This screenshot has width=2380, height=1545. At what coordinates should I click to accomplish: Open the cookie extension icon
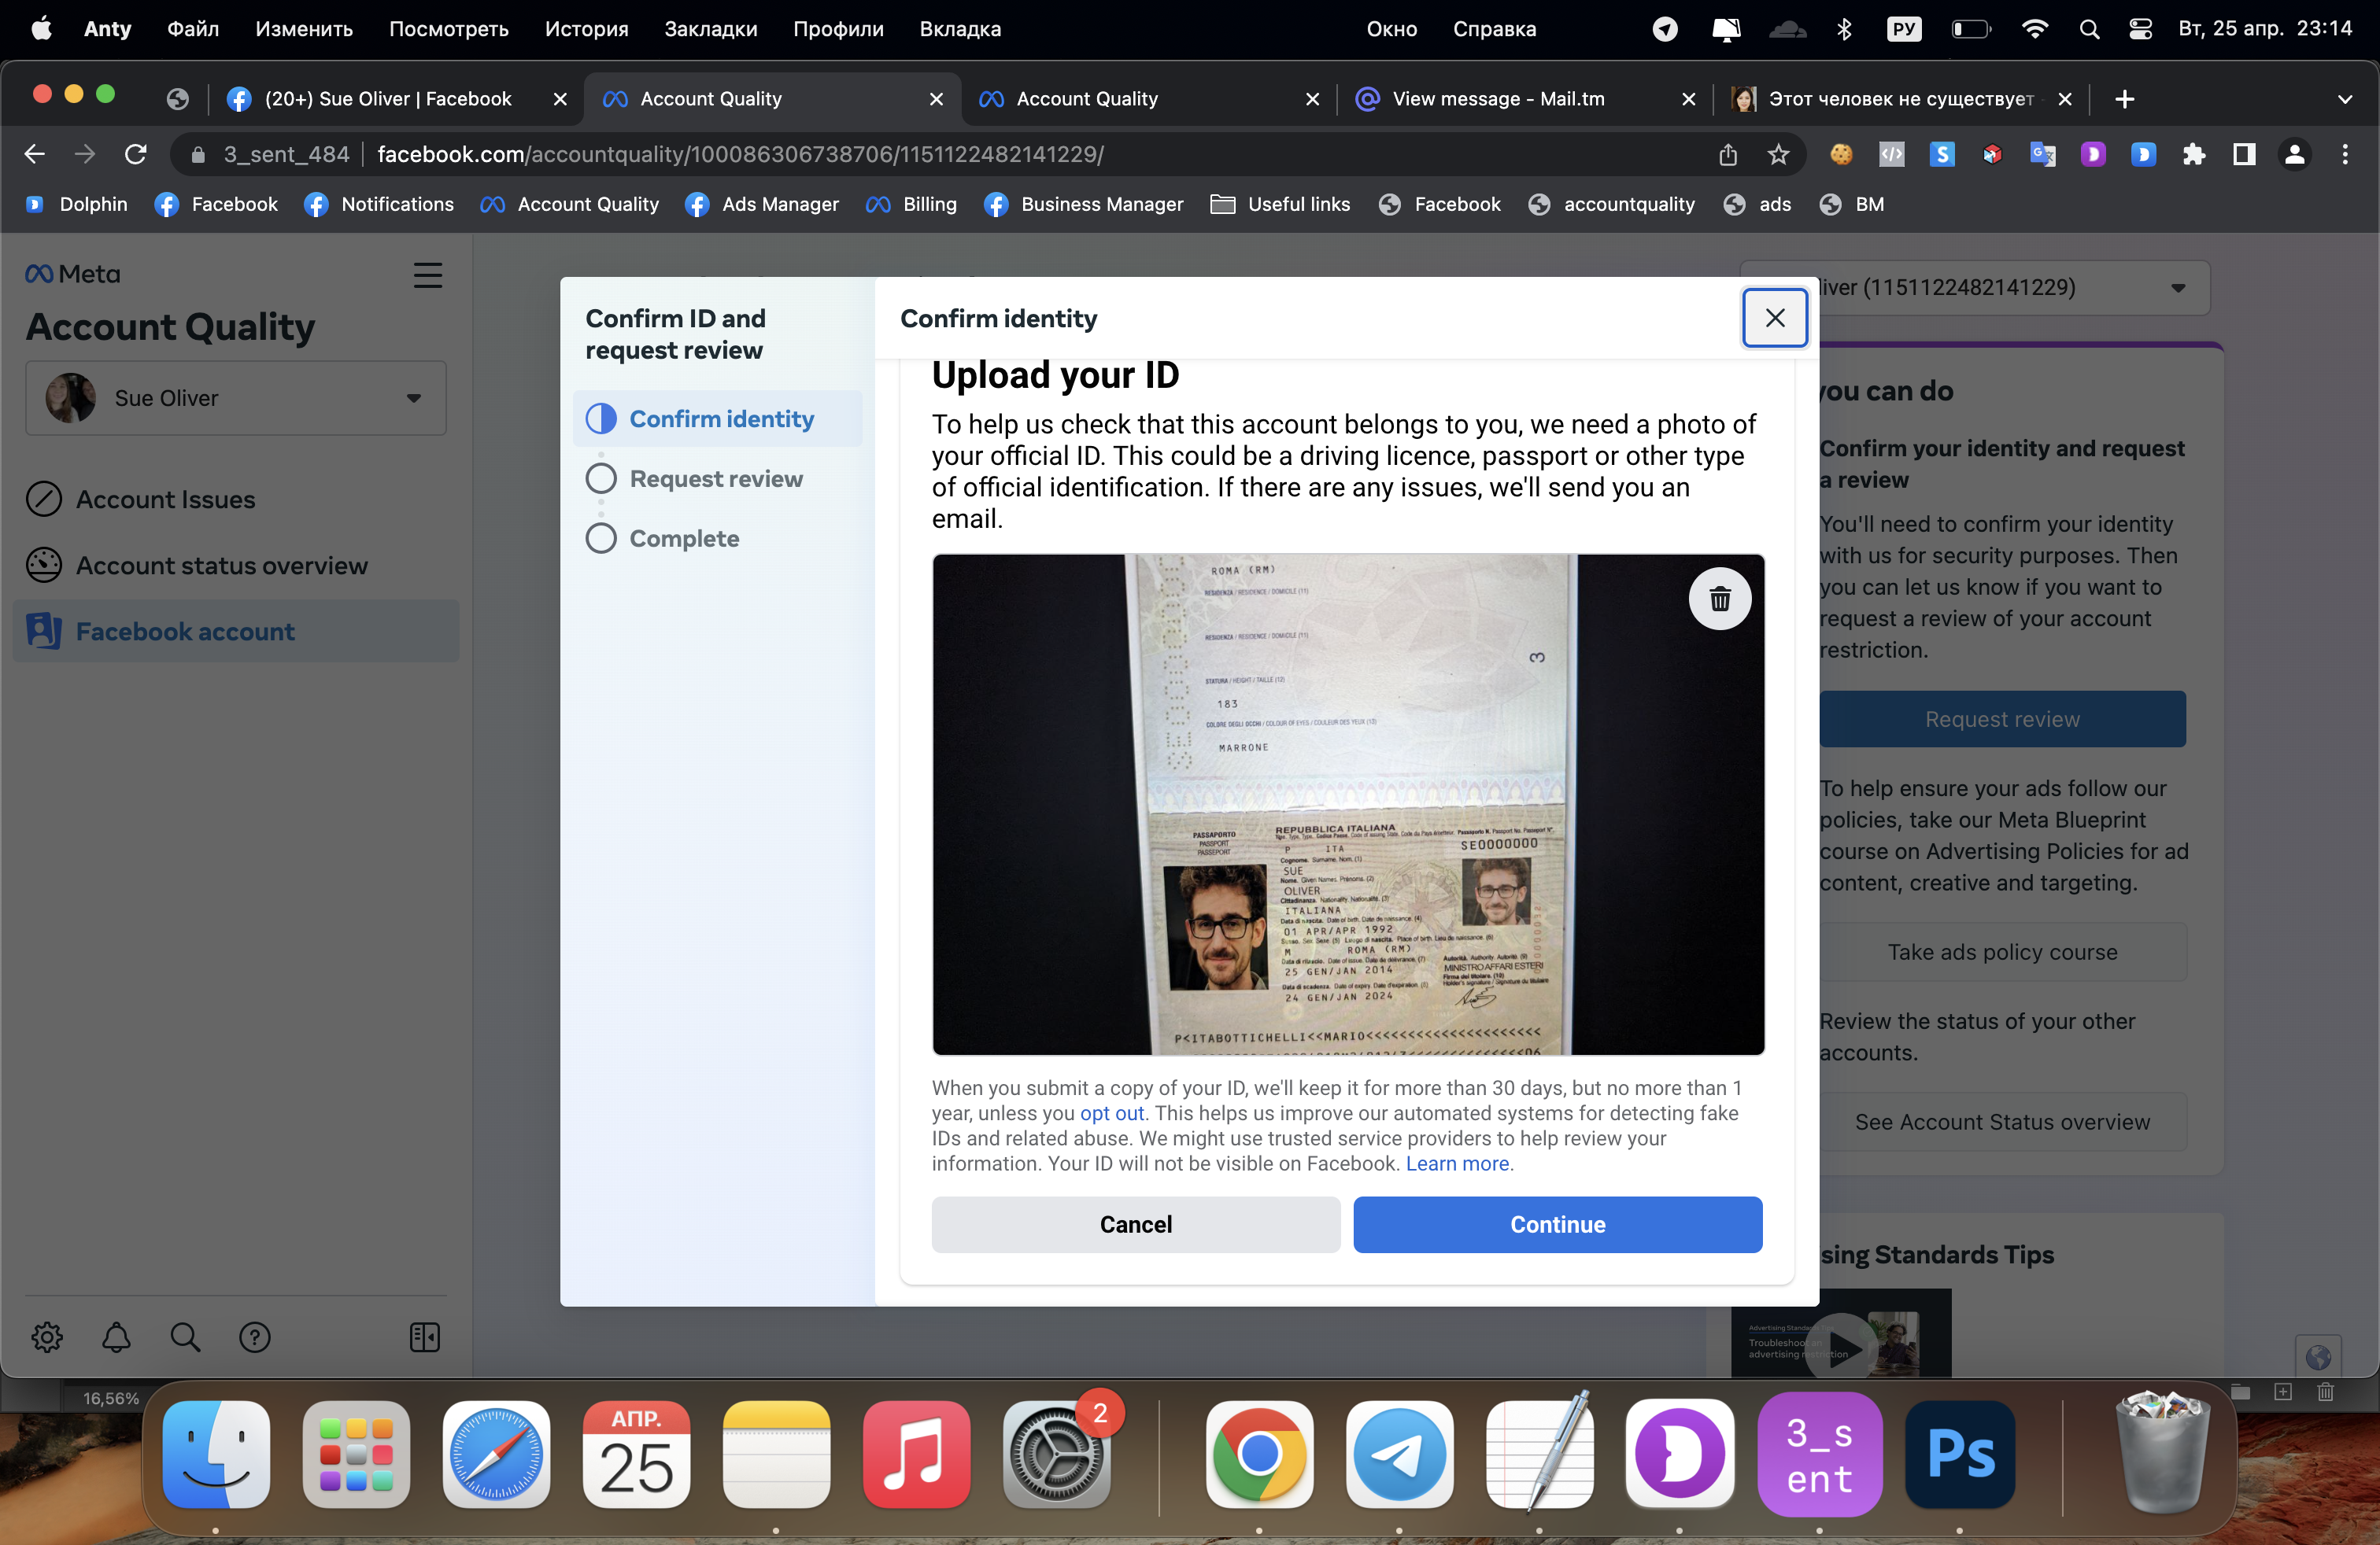pos(1841,154)
